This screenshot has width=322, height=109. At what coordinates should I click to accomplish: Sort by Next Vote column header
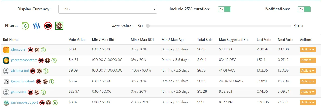[285, 40]
